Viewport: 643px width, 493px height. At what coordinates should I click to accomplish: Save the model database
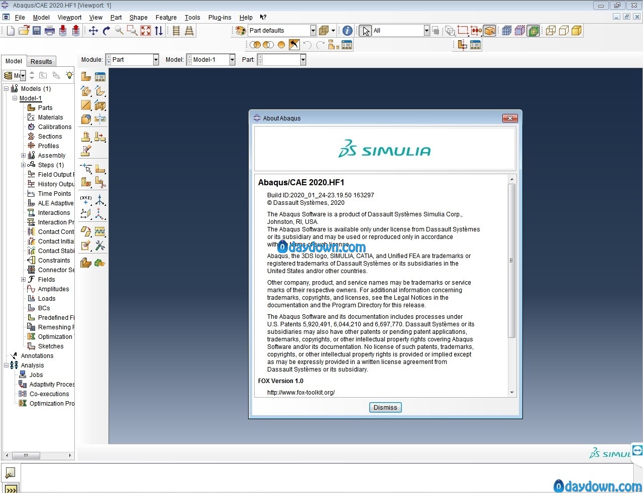37,31
